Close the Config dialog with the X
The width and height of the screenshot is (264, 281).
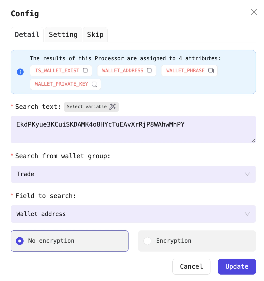pyautogui.click(x=254, y=12)
